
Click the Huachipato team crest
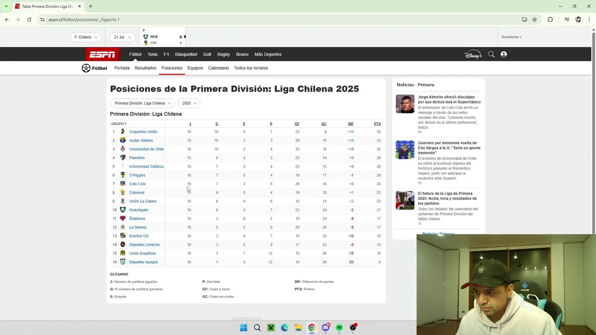point(123,210)
